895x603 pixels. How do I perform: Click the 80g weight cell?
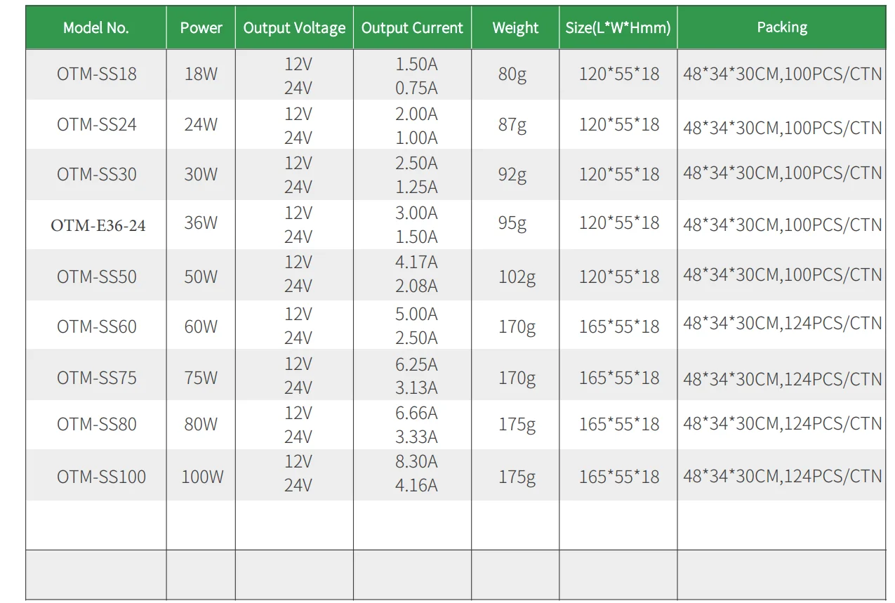515,74
